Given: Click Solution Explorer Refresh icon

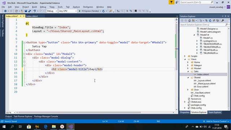Looking at the screenshot, I should coord(210,21).
